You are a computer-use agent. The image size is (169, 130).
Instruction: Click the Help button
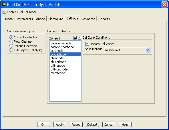tap(125, 125)
